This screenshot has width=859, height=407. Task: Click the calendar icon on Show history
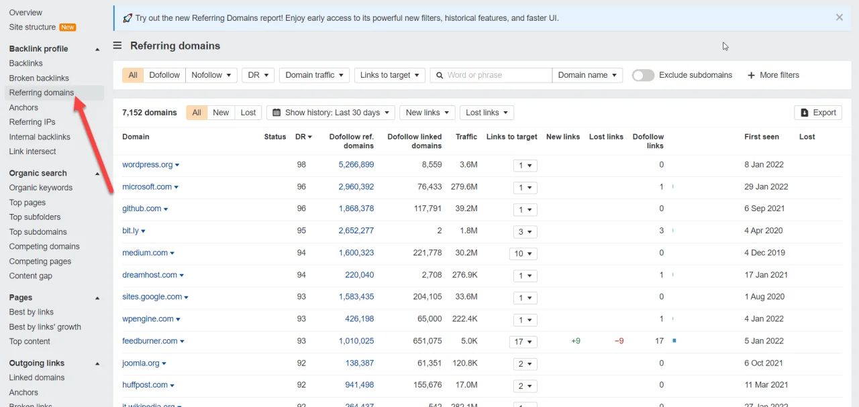tap(278, 112)
